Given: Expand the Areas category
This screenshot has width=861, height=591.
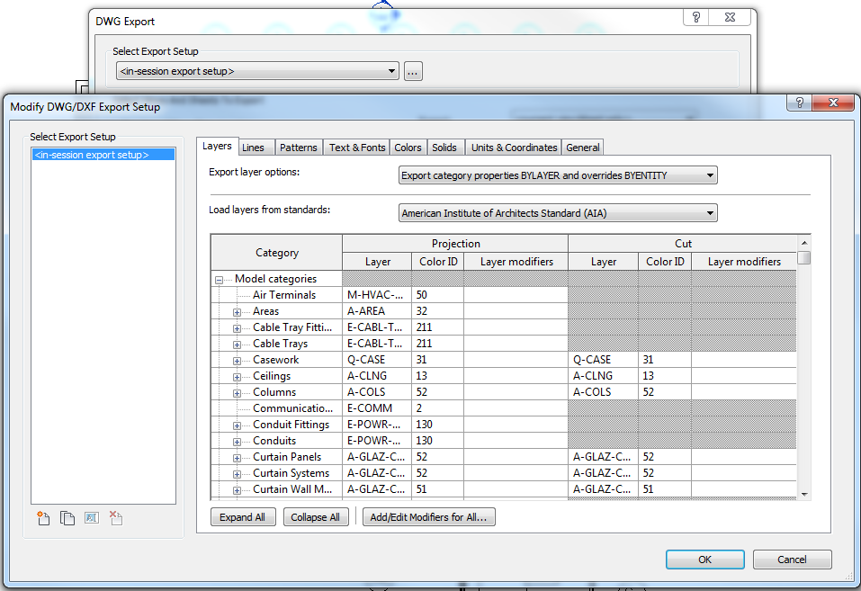Looking at the screenshot, I should (237, 310).
